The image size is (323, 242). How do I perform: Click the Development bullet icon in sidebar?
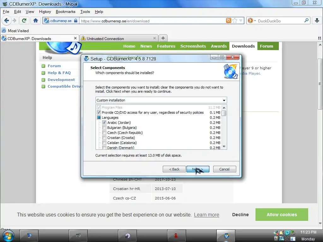point(44,80)
